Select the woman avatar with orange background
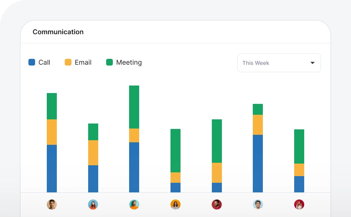The image size is (351, 217). [x=175, y=204]
